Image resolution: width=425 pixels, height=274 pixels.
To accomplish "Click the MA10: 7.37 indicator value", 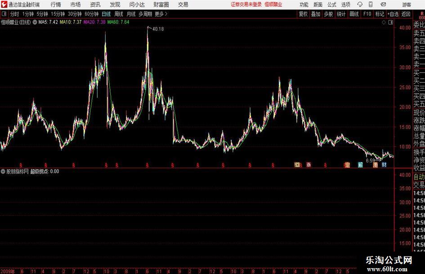I will (x=71, y=22).
